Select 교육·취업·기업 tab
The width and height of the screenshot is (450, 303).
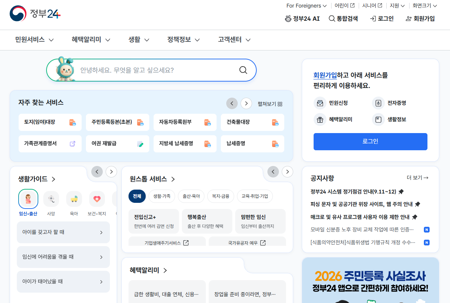(255, 196)
